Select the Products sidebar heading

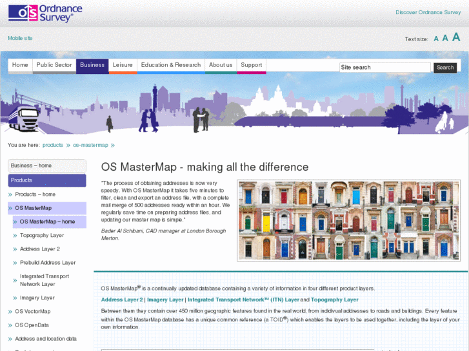(x=47, y=180)
